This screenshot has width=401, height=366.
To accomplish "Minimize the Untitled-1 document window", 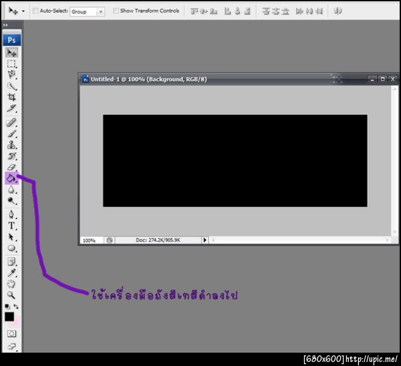I will 372,79.
